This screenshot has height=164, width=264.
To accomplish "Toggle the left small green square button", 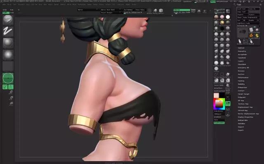I will point(5,87).
